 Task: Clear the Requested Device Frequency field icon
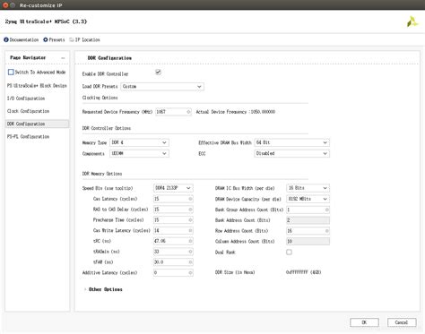point(188,112)
